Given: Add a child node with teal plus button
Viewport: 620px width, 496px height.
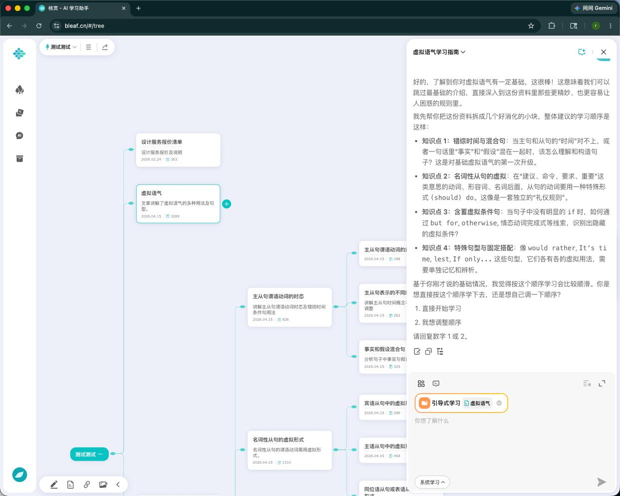Looking at the screenshot, I should tap(227, 204).
